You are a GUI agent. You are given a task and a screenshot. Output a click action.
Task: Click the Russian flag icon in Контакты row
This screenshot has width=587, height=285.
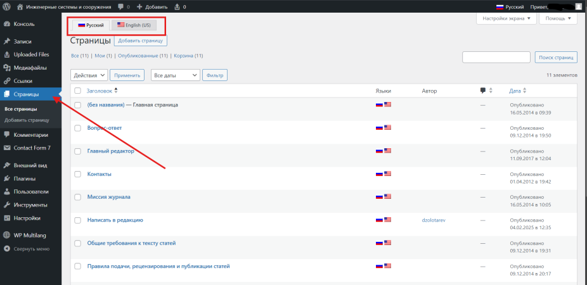click(379, 174)
